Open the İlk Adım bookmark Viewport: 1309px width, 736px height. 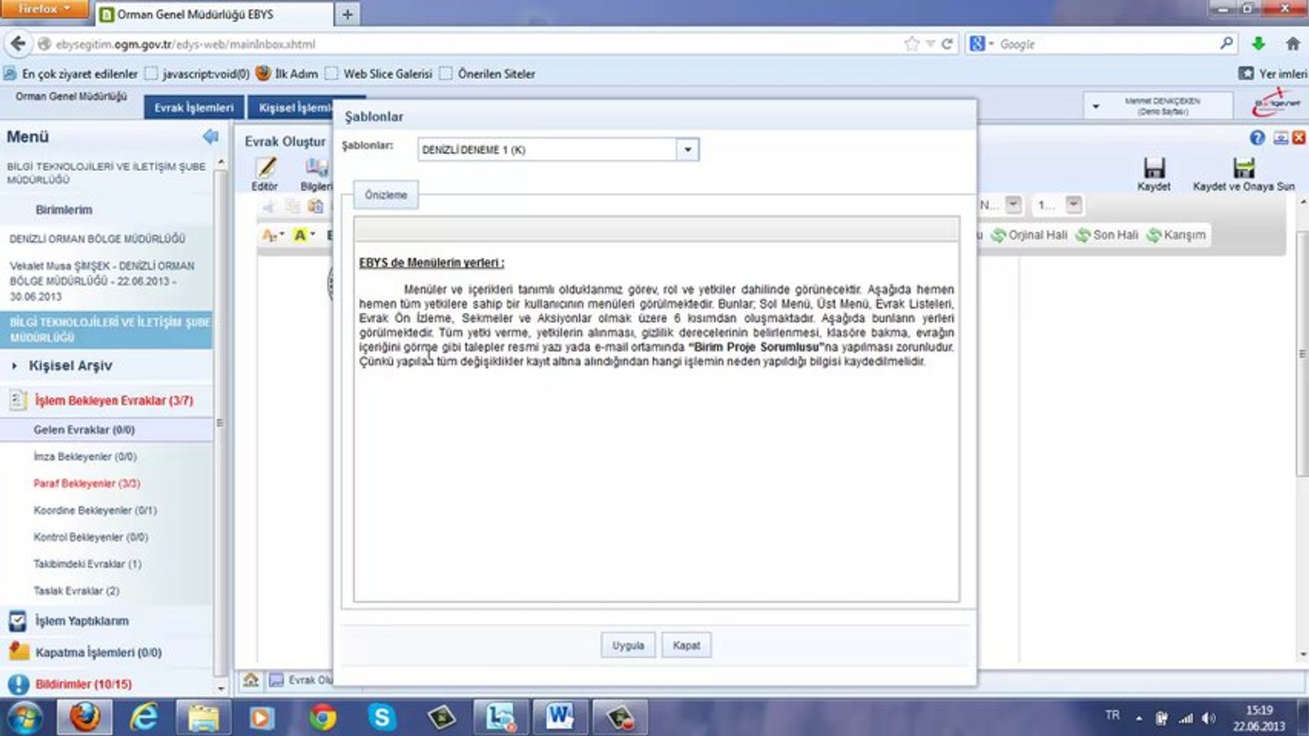pyautogui.click(x=287, y=74)
